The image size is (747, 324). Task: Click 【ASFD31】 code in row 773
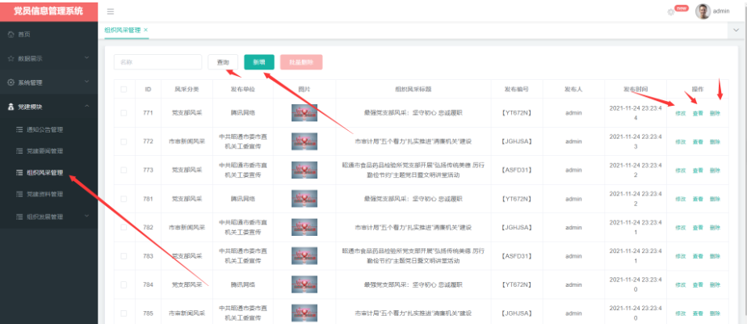point(516,170)
